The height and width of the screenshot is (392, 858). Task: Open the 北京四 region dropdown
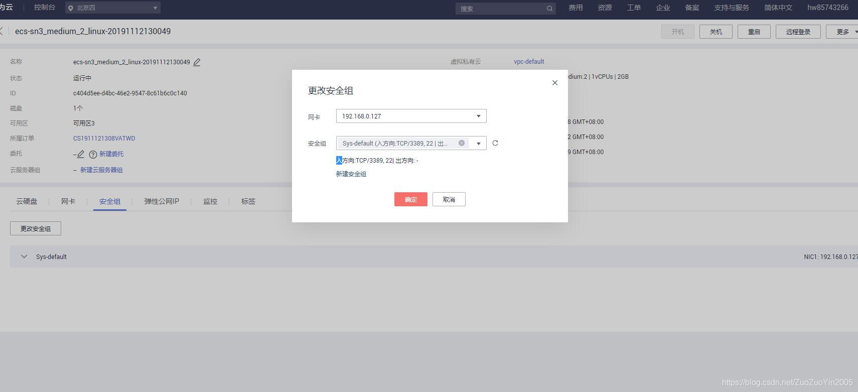[113, 8]
